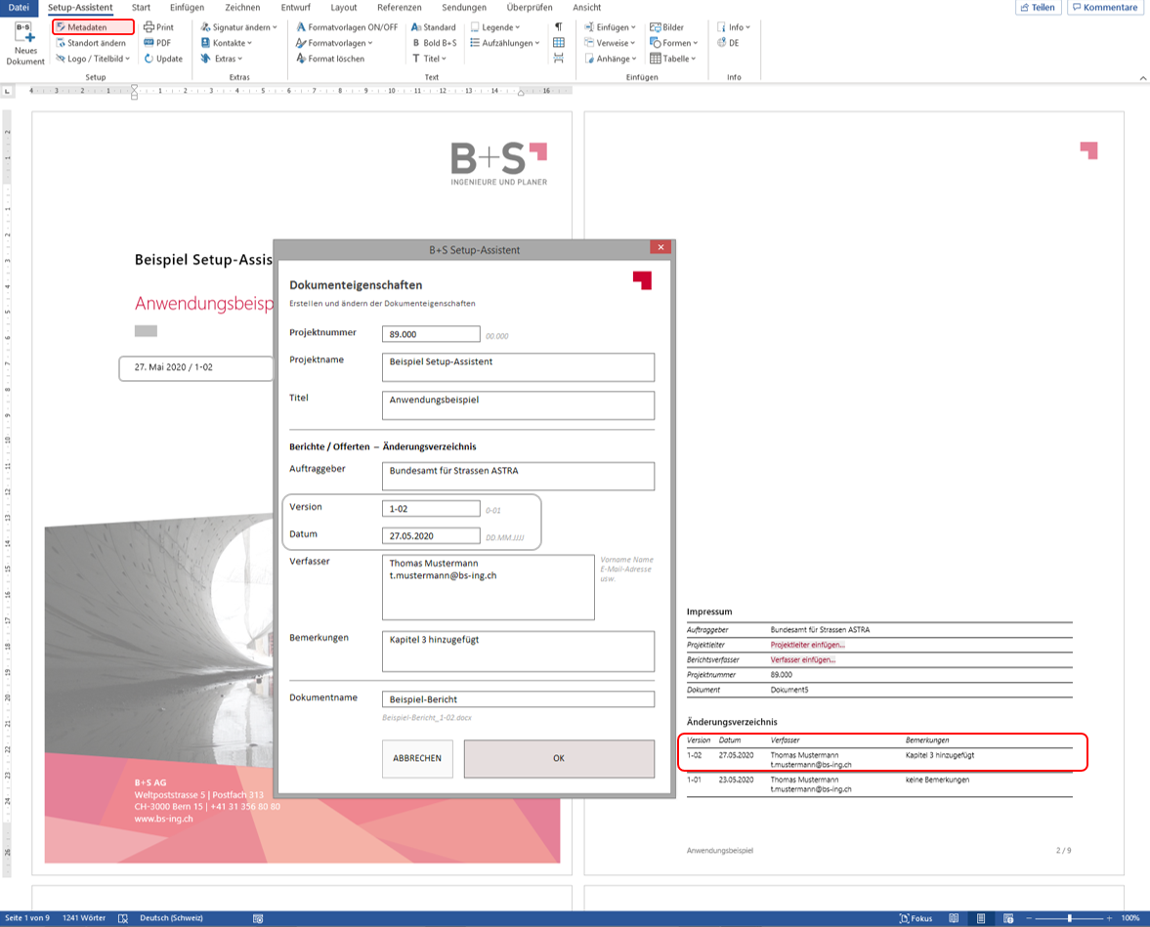Click the Datum input field

tap(431, 535)
